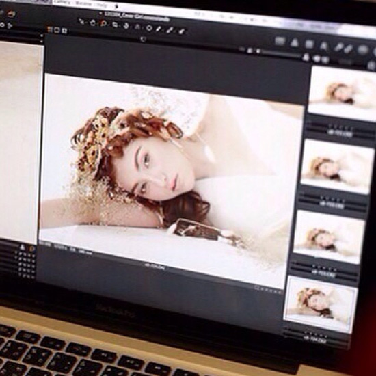The width and height of the screenshot is (376, 376).
Task: Select the orange Zoom loupe tool
Action: click(104, 23)
